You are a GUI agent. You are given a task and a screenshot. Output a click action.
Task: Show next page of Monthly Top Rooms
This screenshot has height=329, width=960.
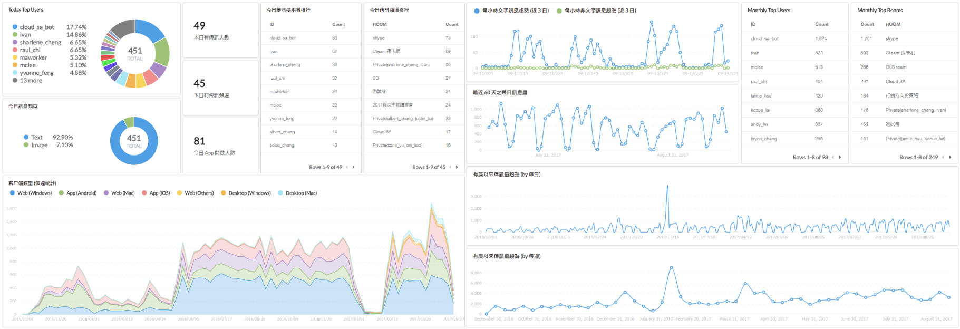pos(950,157)
